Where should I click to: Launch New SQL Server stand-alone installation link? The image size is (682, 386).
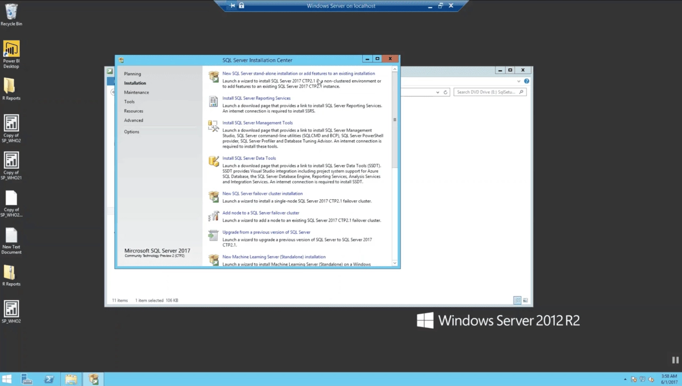click(x=298, y=73)
